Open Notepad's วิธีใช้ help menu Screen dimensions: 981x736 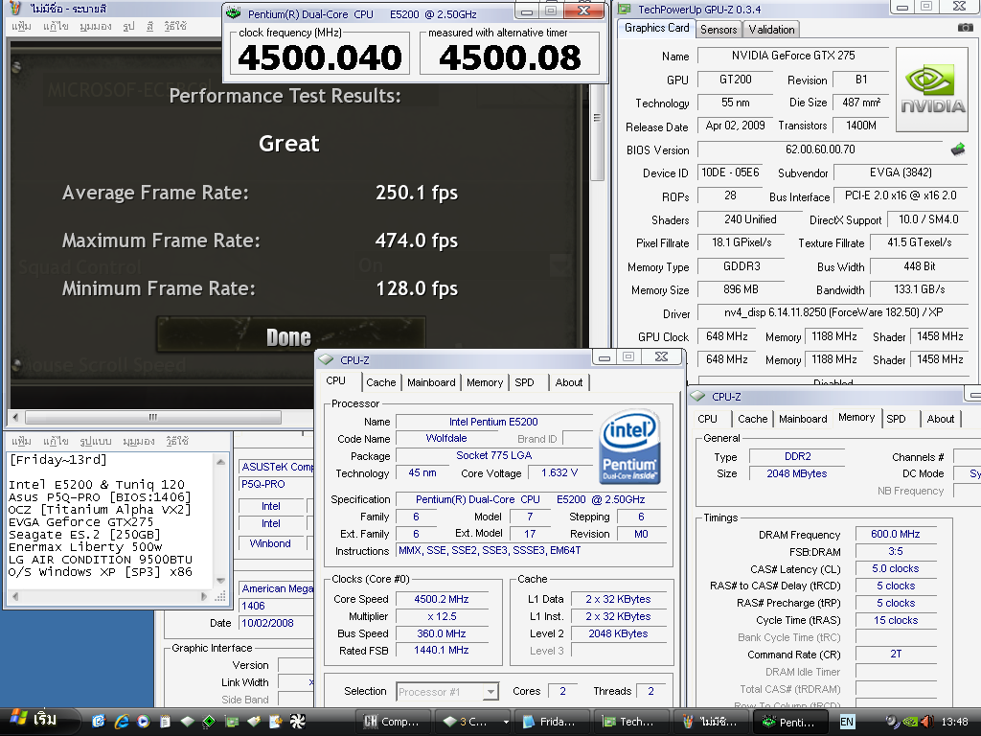pyautogui.click(x=177, y=441)
